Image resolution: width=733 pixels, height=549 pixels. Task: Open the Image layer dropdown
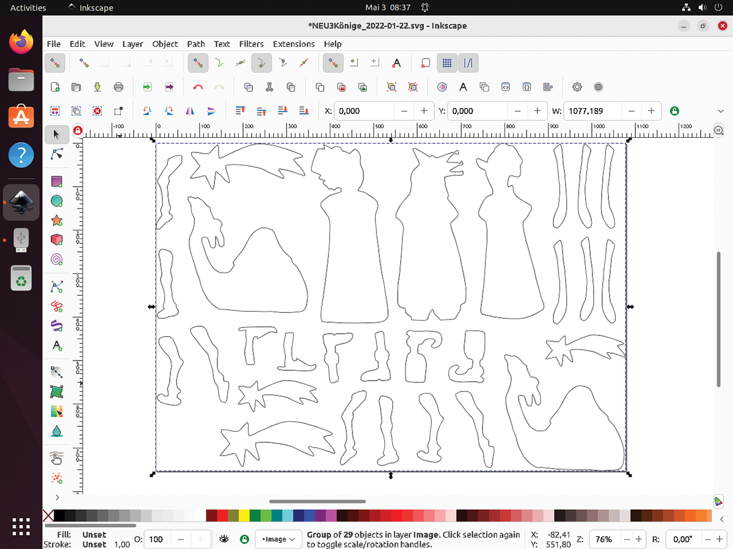point(279,539)
